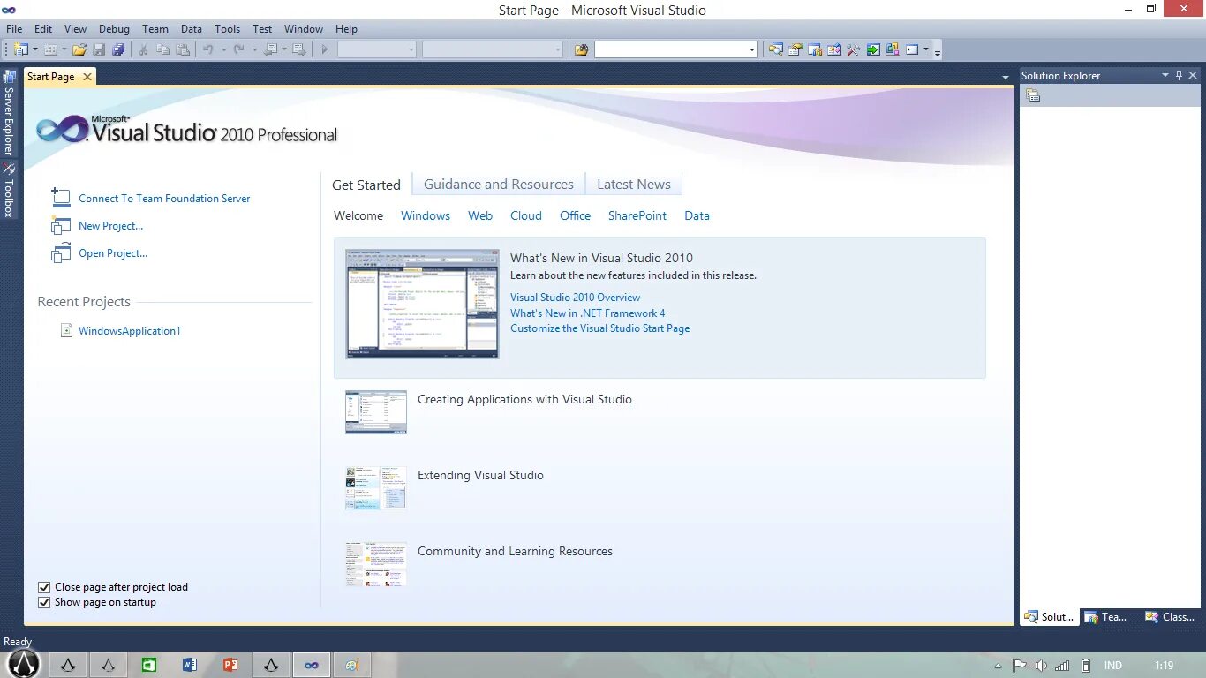Click the Object Browser toolbar icon
1206x678 pixels.
(x=834, y=49)
